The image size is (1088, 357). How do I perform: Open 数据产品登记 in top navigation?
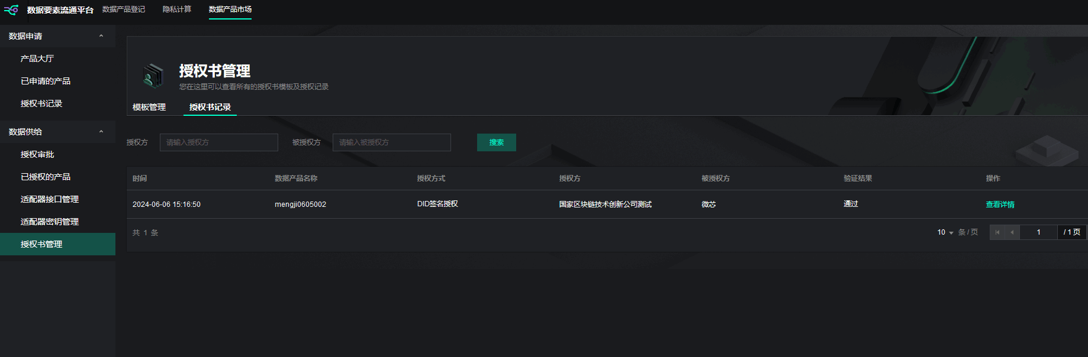(x=124, y=9)
